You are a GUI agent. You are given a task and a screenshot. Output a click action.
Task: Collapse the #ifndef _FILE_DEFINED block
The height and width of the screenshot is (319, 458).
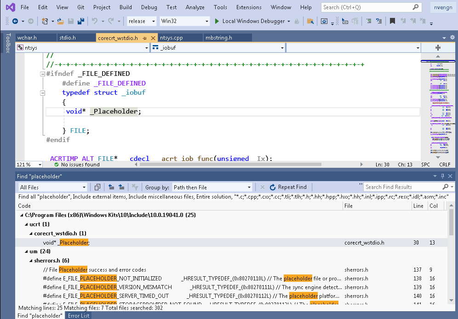[x=43, y=74]
